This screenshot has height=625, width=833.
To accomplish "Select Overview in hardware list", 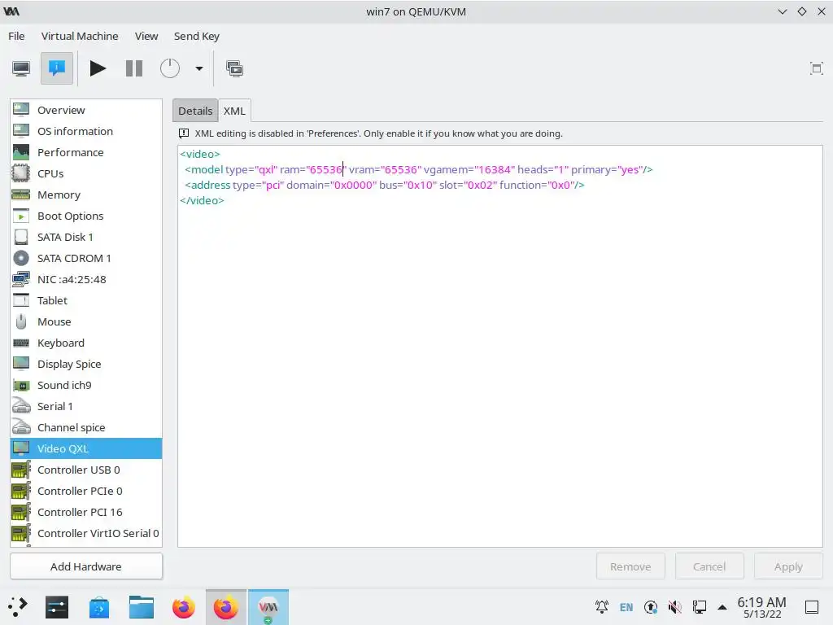I will [x=86, y=110].
